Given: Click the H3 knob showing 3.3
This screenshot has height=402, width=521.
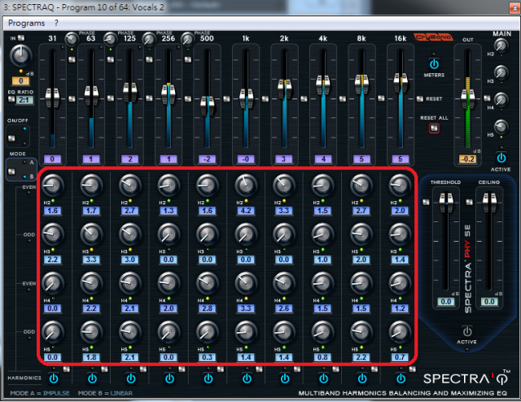Looking at the screenshot, I should coord(91,234).
